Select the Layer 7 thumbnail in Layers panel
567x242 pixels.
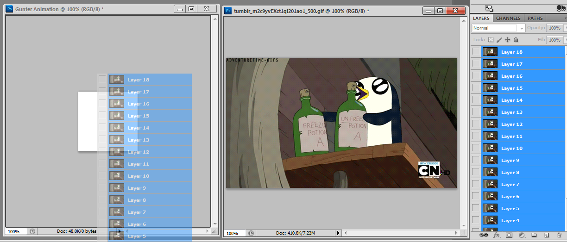[x=490, y=184]
